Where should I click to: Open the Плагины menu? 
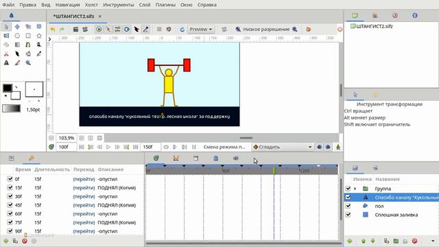point(165,5)
